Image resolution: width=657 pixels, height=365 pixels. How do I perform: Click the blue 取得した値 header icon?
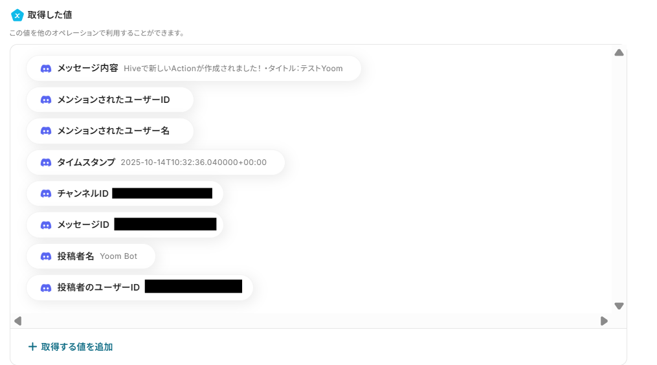pyautogui.click(x=17, y=16)
